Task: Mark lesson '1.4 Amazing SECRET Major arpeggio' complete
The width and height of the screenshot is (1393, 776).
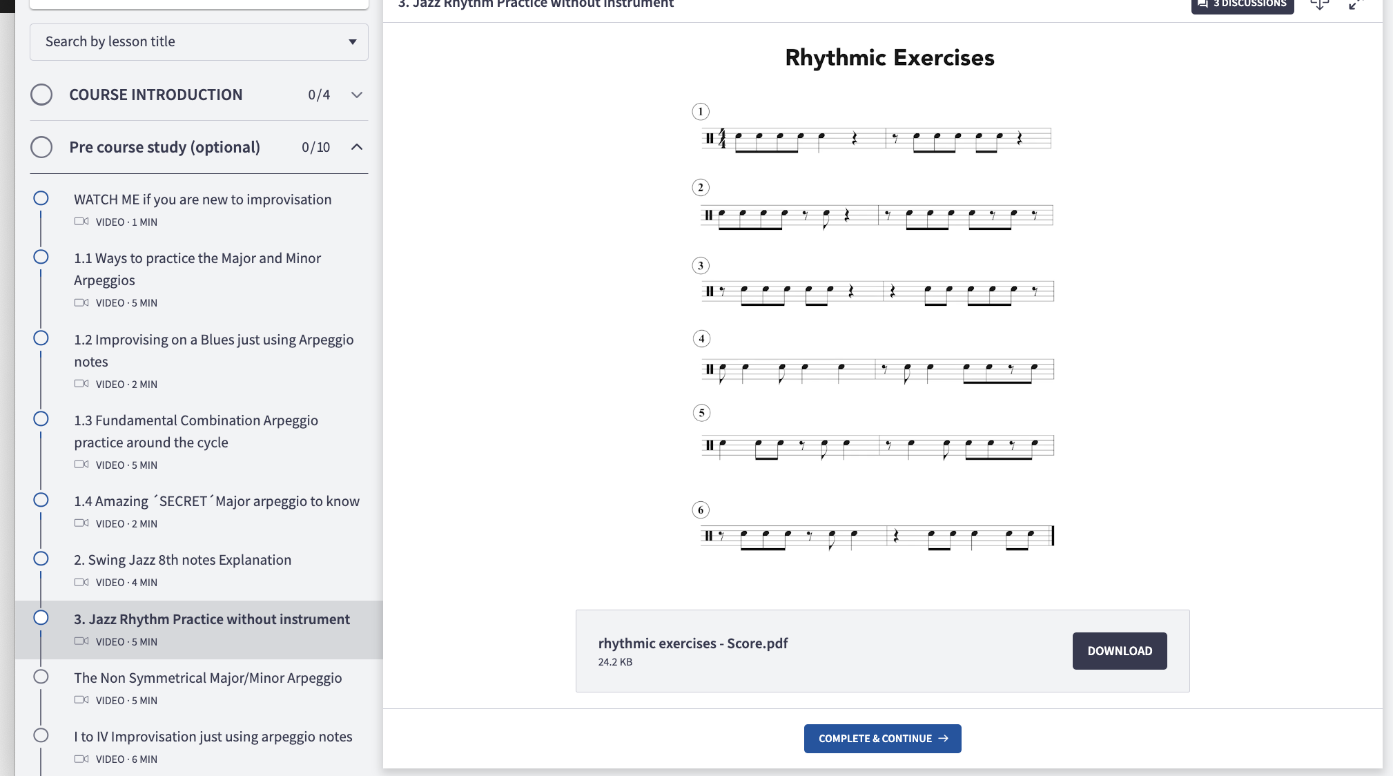Action: pyautogui.click(x=41, y=499)
